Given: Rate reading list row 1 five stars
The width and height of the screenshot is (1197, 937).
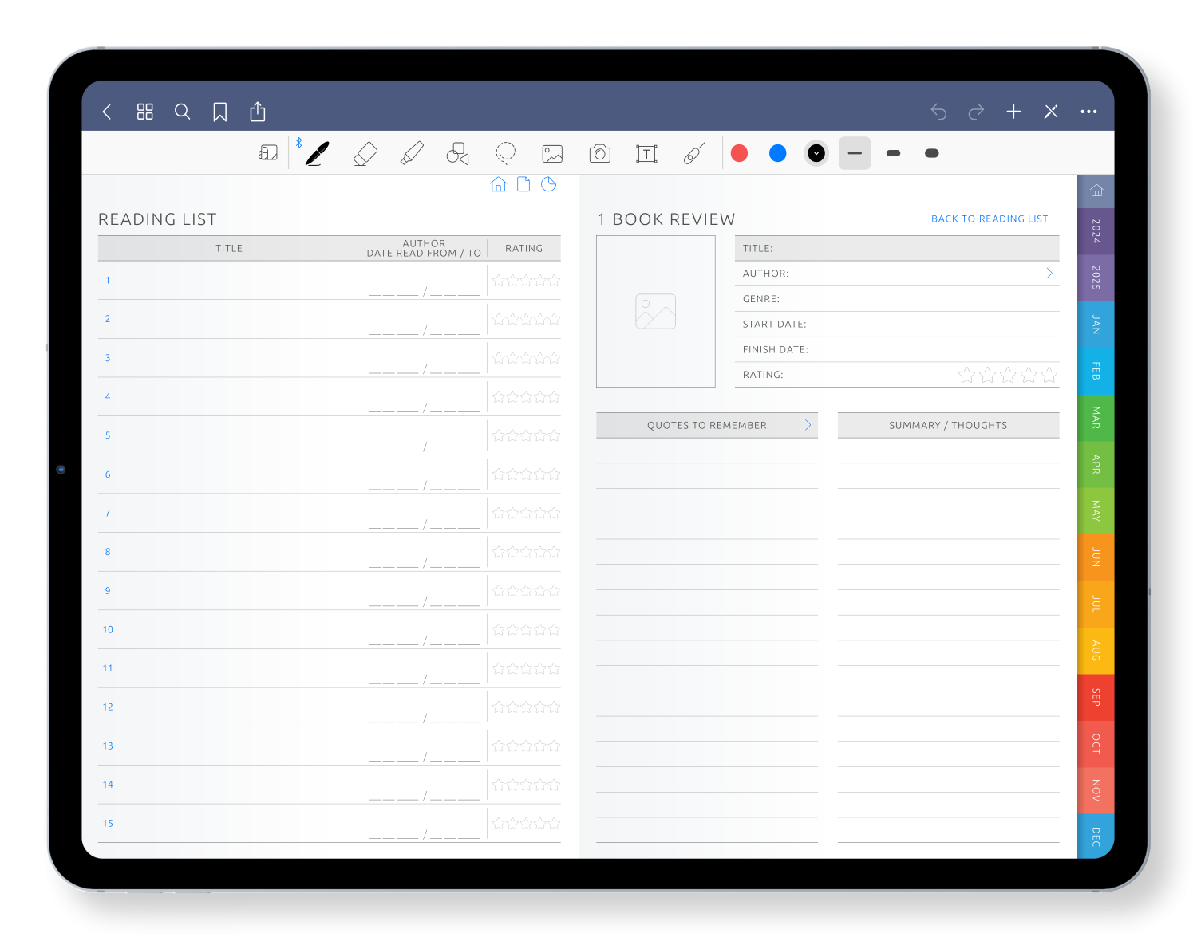Looking at the screenshot, I should click(x=554, y=281).
